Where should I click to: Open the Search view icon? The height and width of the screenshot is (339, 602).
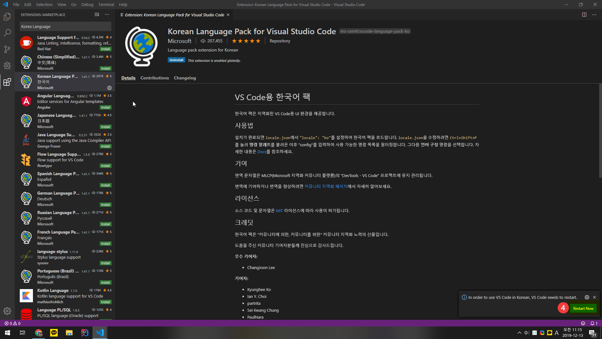coord(7,33)
